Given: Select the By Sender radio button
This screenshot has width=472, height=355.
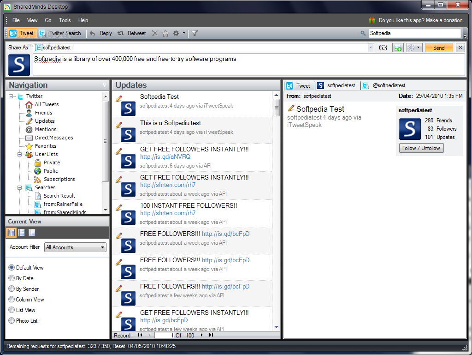Looking at the screenshot, I should (12, 289).
